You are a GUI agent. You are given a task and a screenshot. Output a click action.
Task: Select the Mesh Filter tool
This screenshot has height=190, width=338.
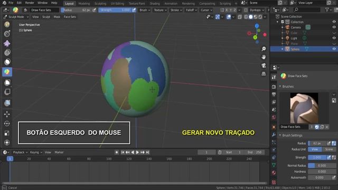[7, 103]
